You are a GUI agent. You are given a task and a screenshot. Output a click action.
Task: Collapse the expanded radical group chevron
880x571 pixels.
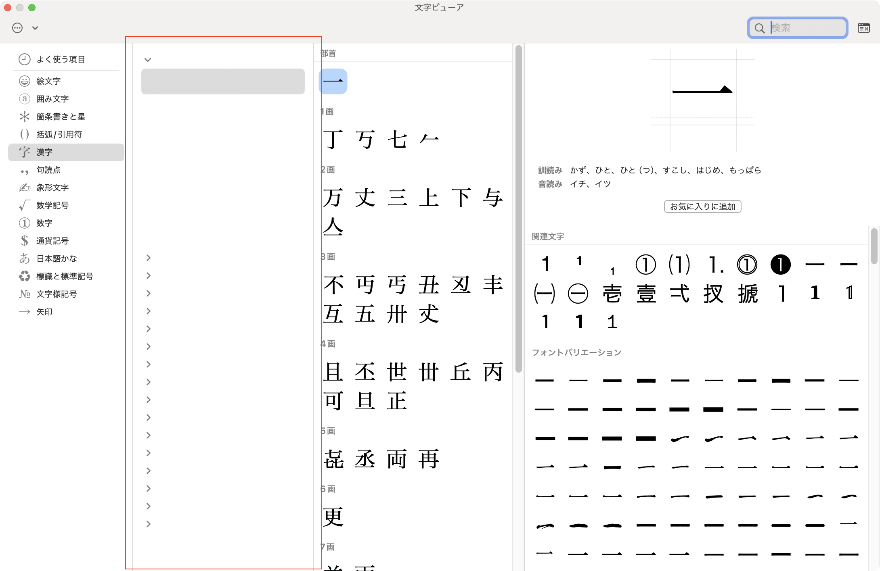[x=148, y=60]
